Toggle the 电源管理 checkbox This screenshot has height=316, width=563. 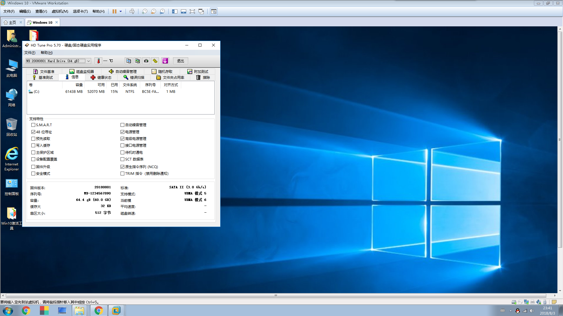(x=123, y=132)
